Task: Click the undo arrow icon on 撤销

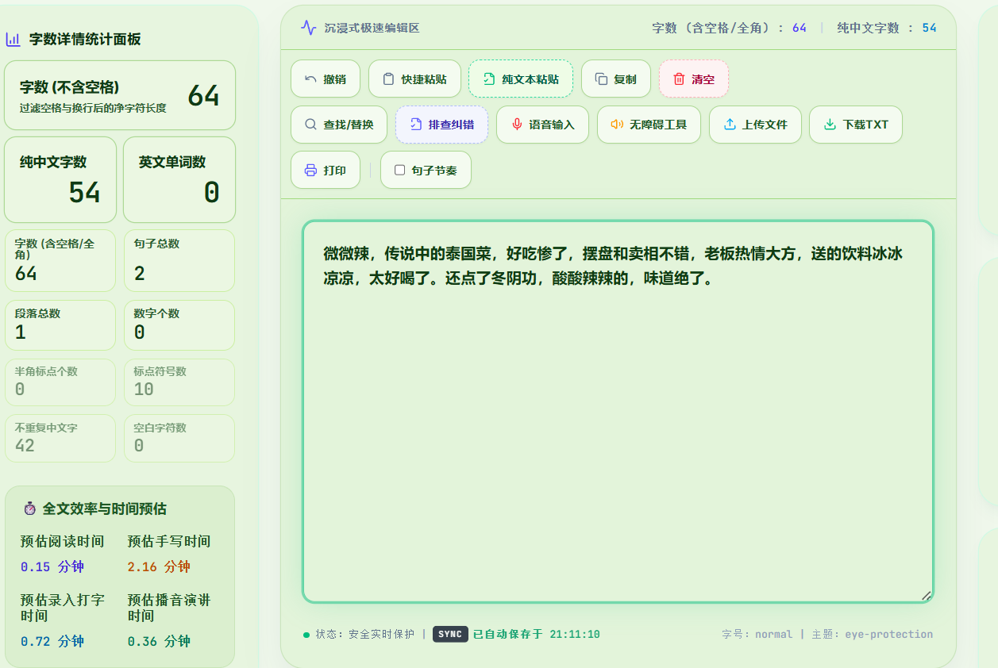Action: pyautogui.click(x=310, y=79)
